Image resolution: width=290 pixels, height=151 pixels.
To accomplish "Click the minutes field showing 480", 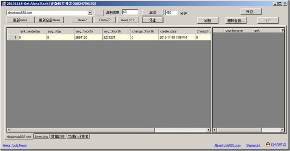I will [x=171, y=12].
